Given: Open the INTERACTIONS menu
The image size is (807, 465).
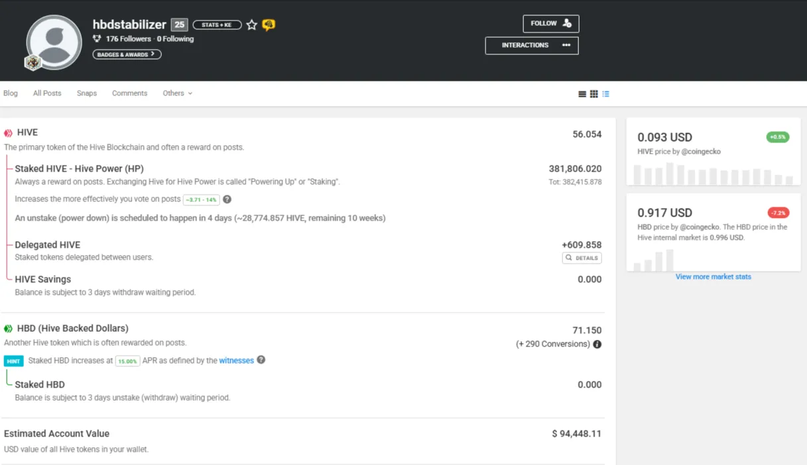Looking at the screenshot, I should click(532, 46).
